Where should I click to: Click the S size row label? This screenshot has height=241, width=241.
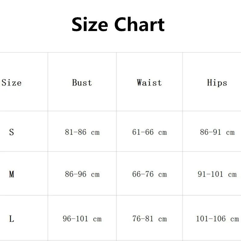[11, 132]
